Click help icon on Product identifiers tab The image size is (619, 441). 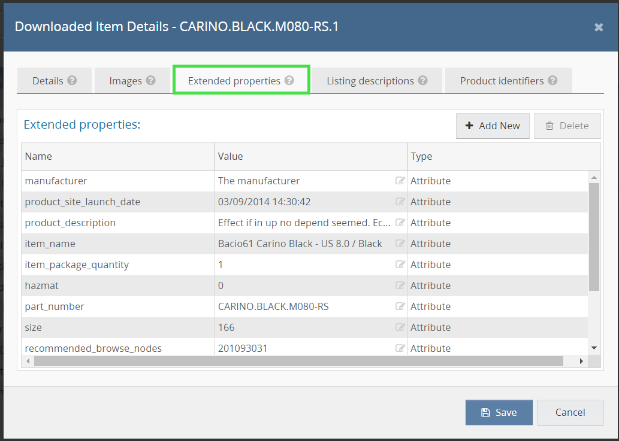point(552,80)
